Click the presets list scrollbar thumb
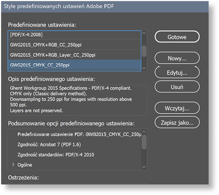The image size is (219, 195). tap(144, 51)
